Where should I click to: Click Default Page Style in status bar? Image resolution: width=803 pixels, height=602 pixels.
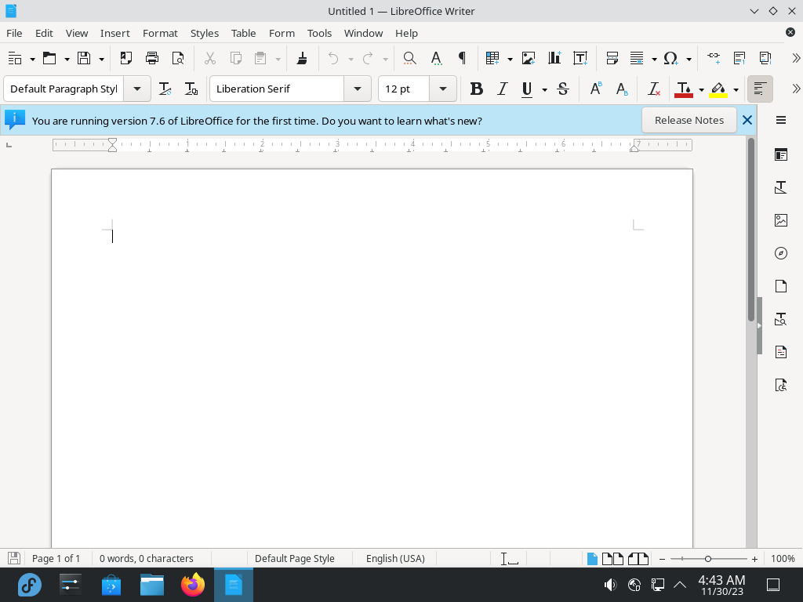[x=295, y=558]
